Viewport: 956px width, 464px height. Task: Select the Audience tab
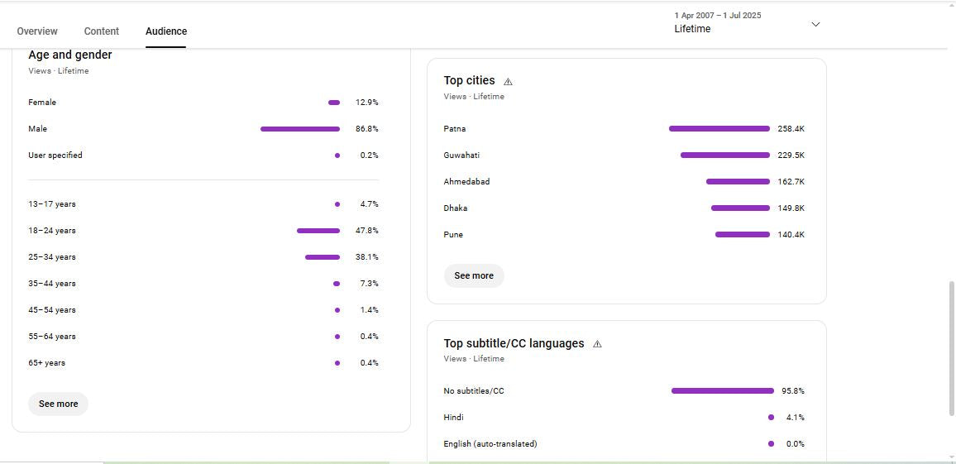tap(166, 31)
